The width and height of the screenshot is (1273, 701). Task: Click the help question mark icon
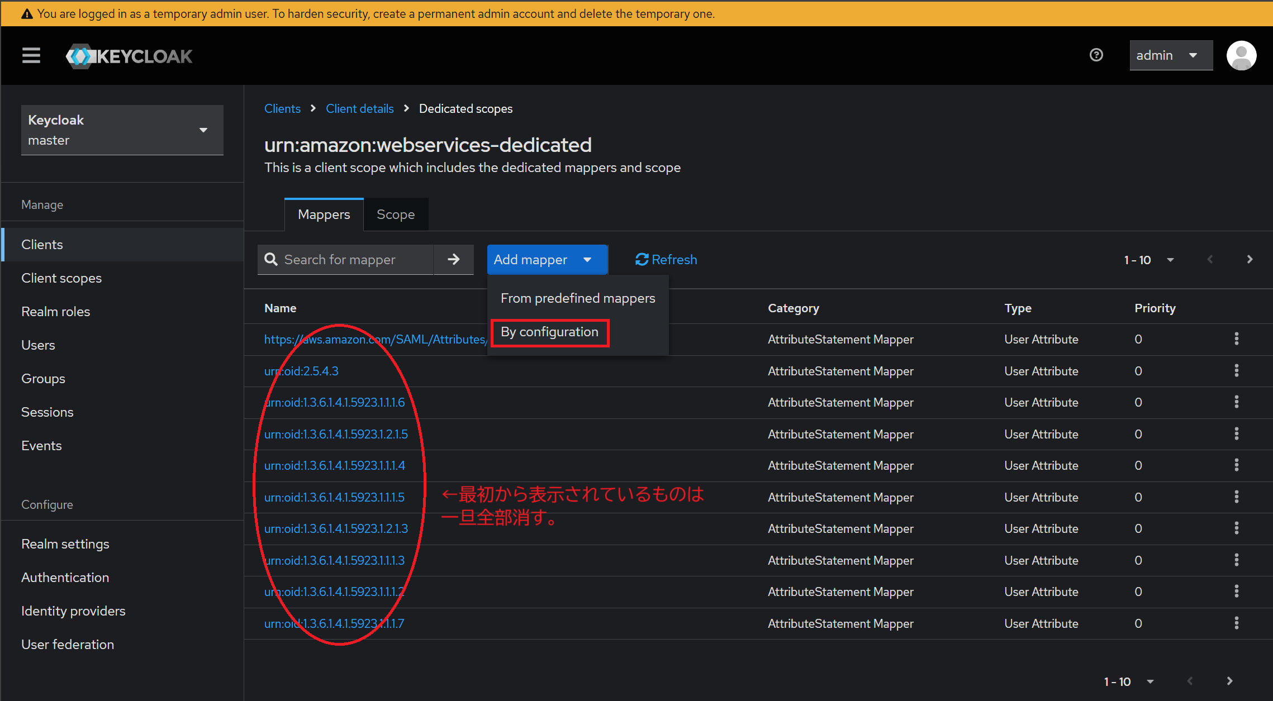[1096, 55]
